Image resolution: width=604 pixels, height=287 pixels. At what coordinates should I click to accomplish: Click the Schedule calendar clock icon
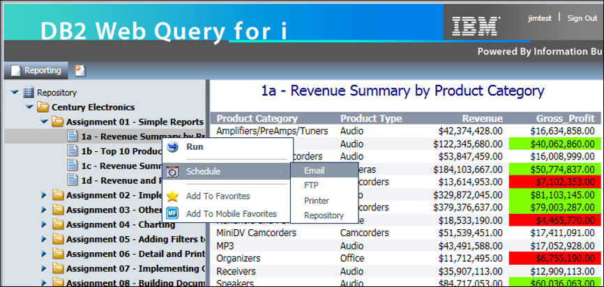[172, 171]
